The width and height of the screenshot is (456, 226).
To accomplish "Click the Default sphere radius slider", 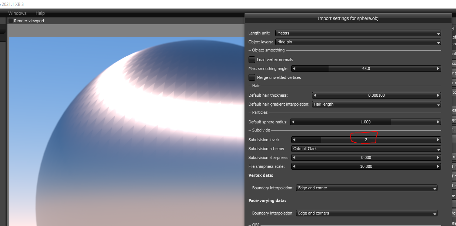I will click(366, 122).
